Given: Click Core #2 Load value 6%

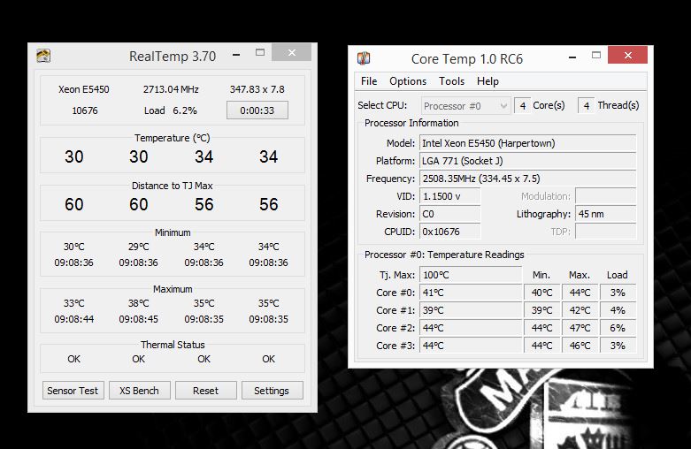Looking at the screenshot, I should click(x=618, y=328).
